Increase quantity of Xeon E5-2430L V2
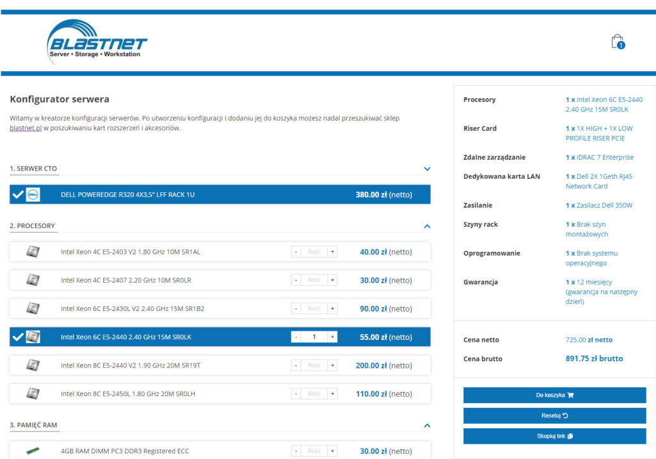 click(x=332, y=308)
